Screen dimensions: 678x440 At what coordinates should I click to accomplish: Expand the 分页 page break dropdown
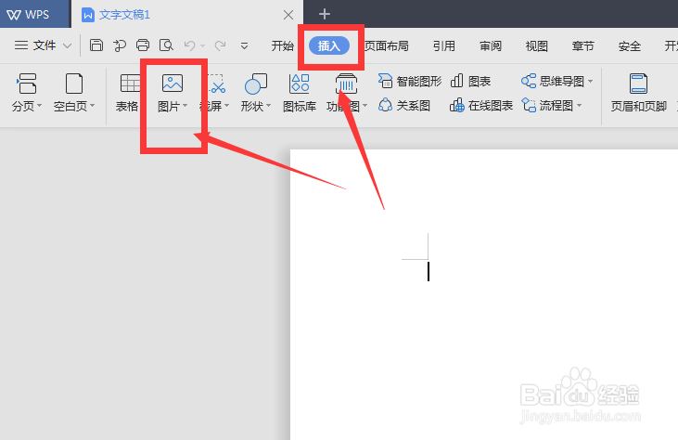pos(39,106)
